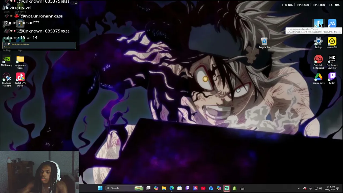Click the 'iphone 15 or 14' chat message
This screenshot has height=193, width=343.
tap(21, 38)
